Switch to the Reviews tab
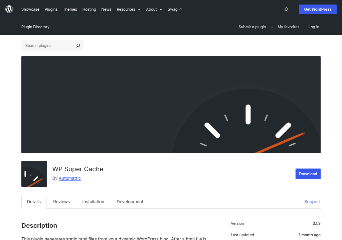Image resolution: width=342 pixels, height=240 pixels. (x=61, y=202)
